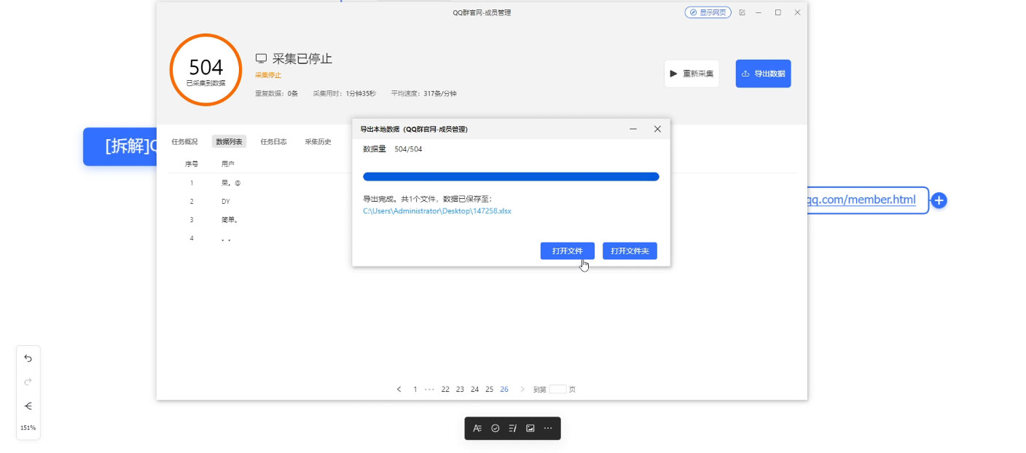The height and width of the screenshot is (453, 1026).
Task: Open the image icon in bottom toolbar
Action: [530, 428]
